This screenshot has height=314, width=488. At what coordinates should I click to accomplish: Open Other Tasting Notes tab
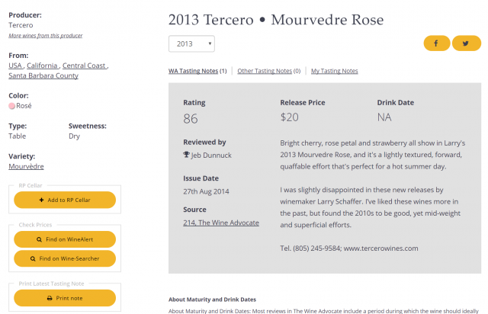(265, 71)
